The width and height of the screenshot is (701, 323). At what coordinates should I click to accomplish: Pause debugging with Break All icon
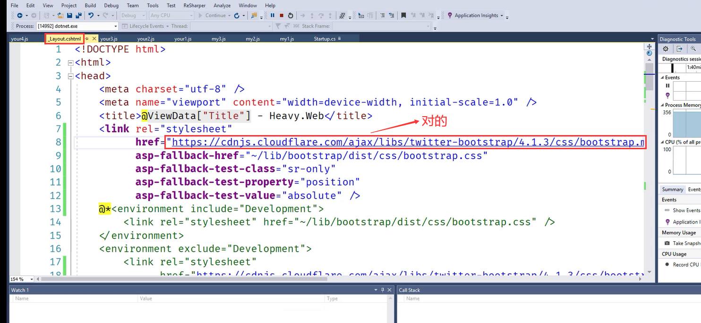point(273,16)
